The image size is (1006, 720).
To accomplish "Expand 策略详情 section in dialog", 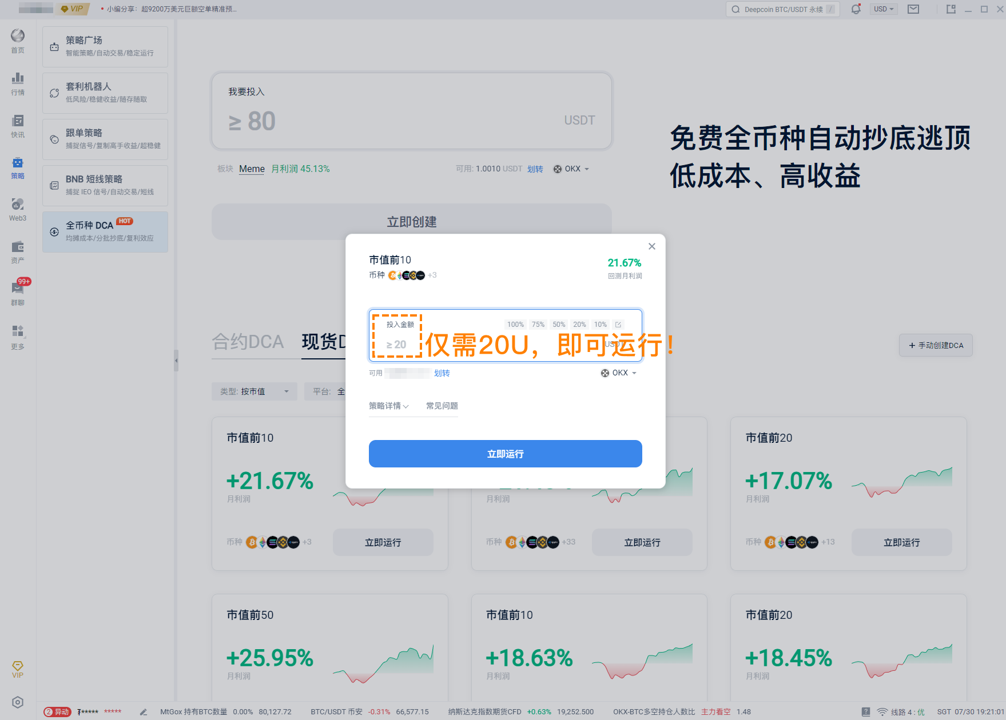I will click(389, 406).
